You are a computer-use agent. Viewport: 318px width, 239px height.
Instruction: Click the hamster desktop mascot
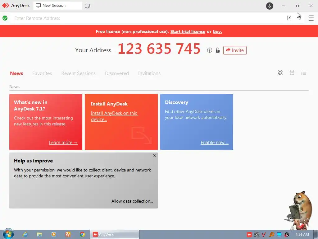(300, 210)
